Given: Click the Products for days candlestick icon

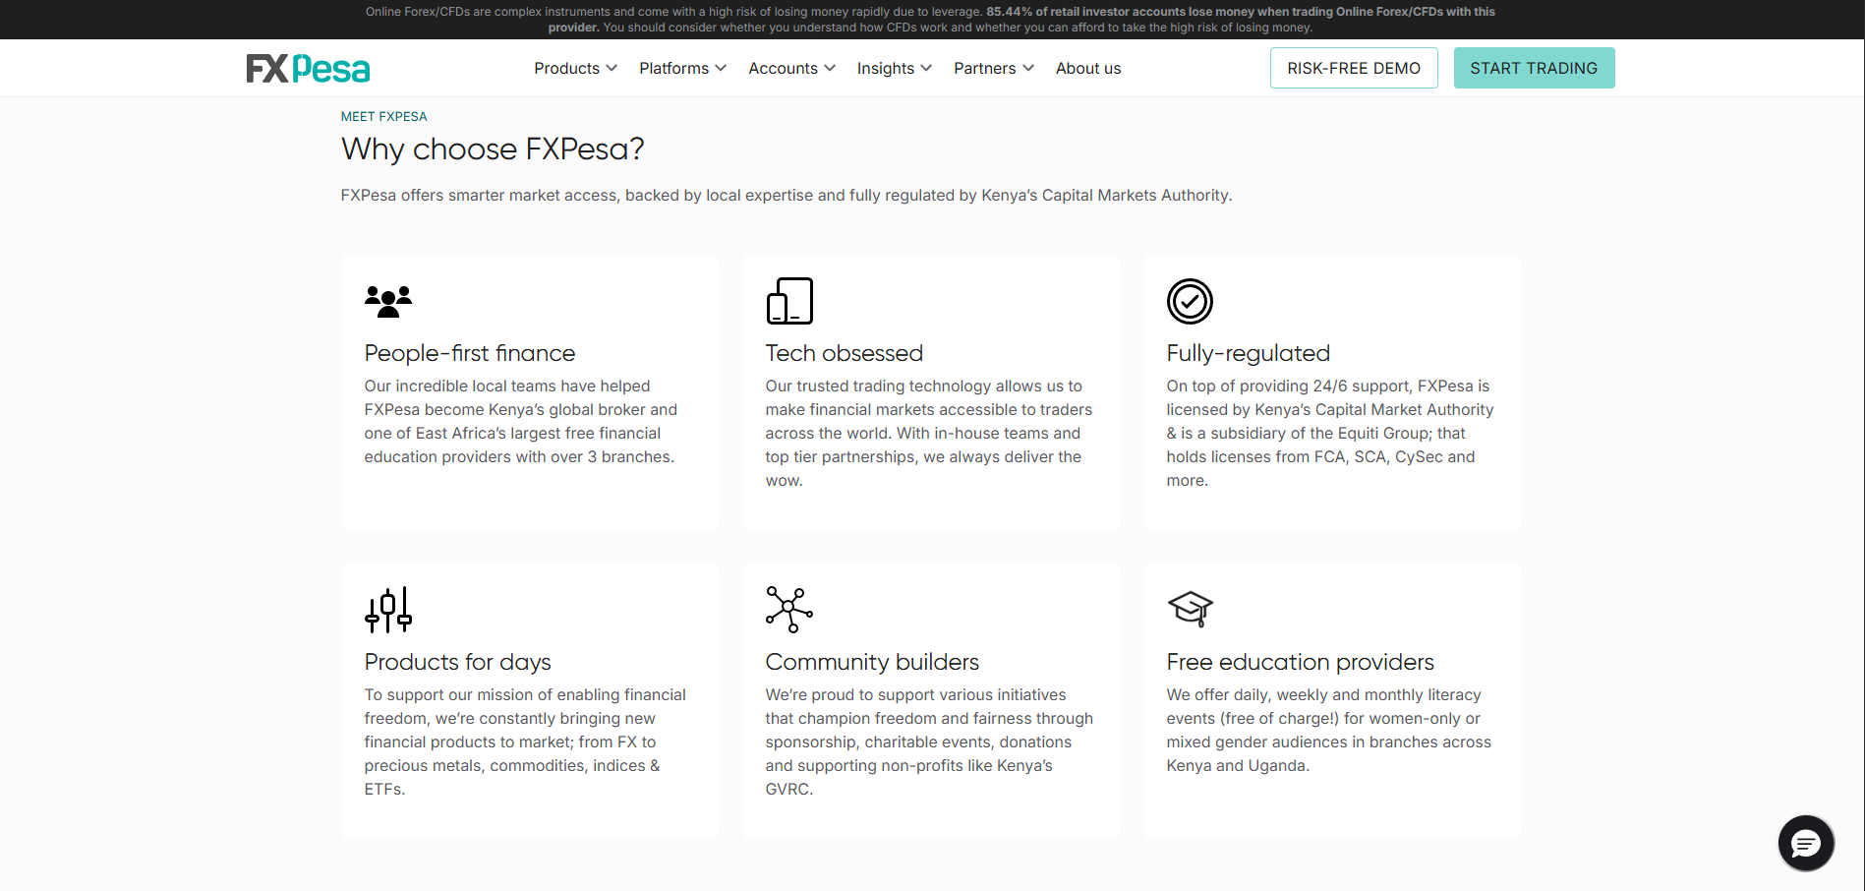Looking at the screenshot, I should 388,610.
